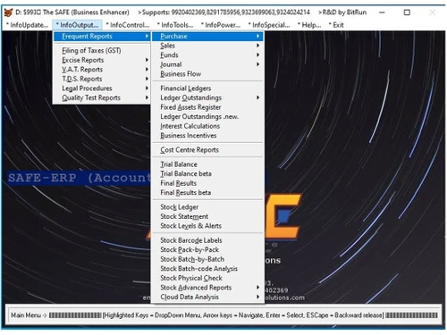Open Stock Statement report
The image size is (447, 335).
[x=207, y=216]
